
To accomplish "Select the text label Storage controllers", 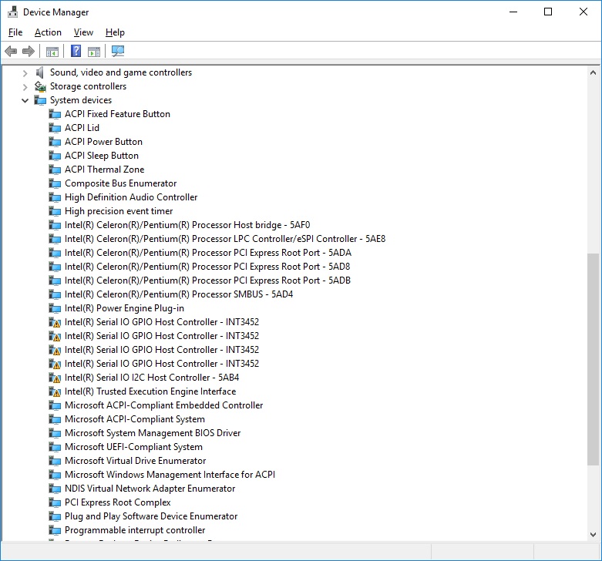I will pos(88,86).
